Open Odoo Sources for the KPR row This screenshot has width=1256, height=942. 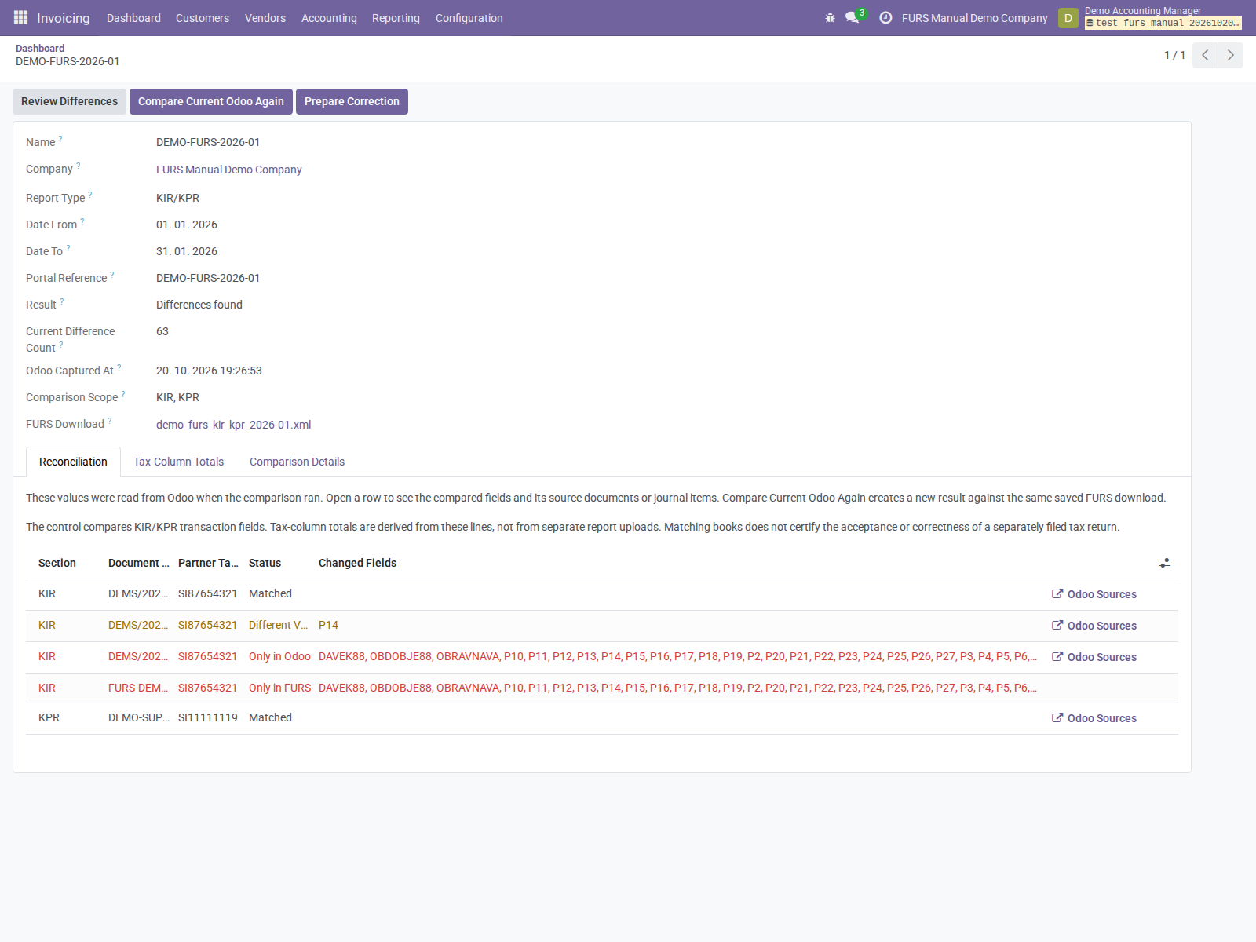pyautogui.click(x=1094, y=718)
